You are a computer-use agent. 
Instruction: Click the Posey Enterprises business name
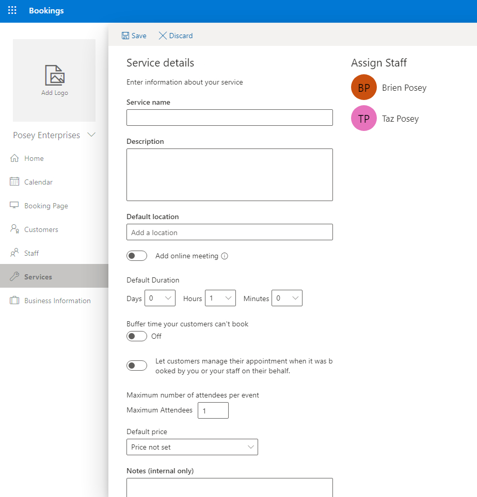tap(46, 136)
